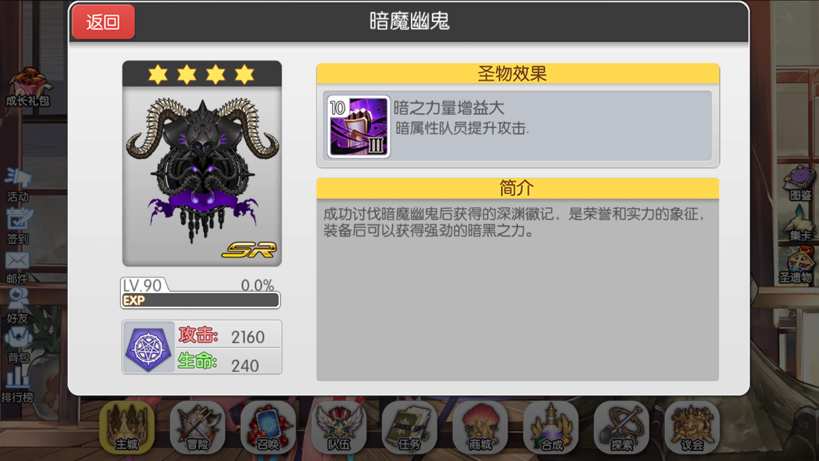Open the 排行榜 ranking chart icon
Viewport: 819px width, 461px height.
click(x=17, y=385)
